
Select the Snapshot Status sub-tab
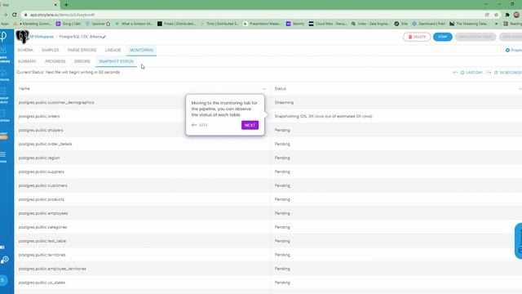(116, 61)
